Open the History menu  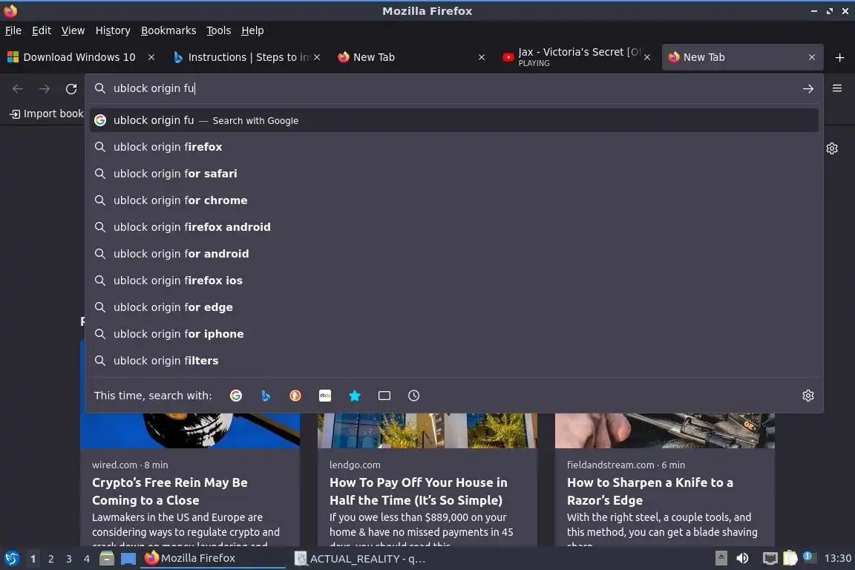113,30
